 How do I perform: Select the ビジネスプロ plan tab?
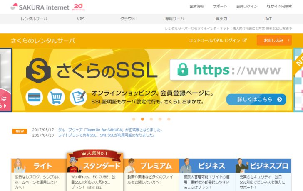(263, 166)
